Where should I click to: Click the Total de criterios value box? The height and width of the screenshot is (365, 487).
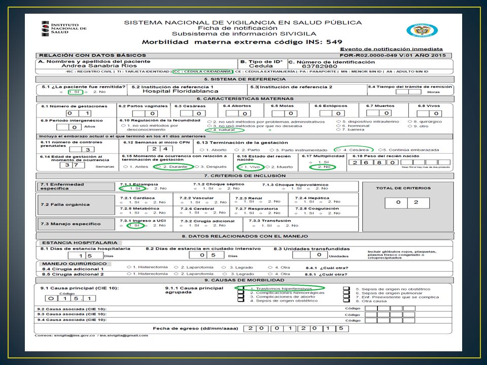(407, 203)
